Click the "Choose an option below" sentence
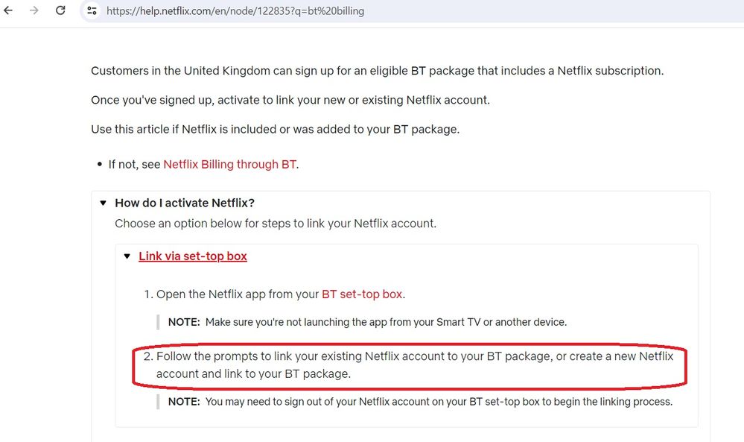 tap(276, 223)
